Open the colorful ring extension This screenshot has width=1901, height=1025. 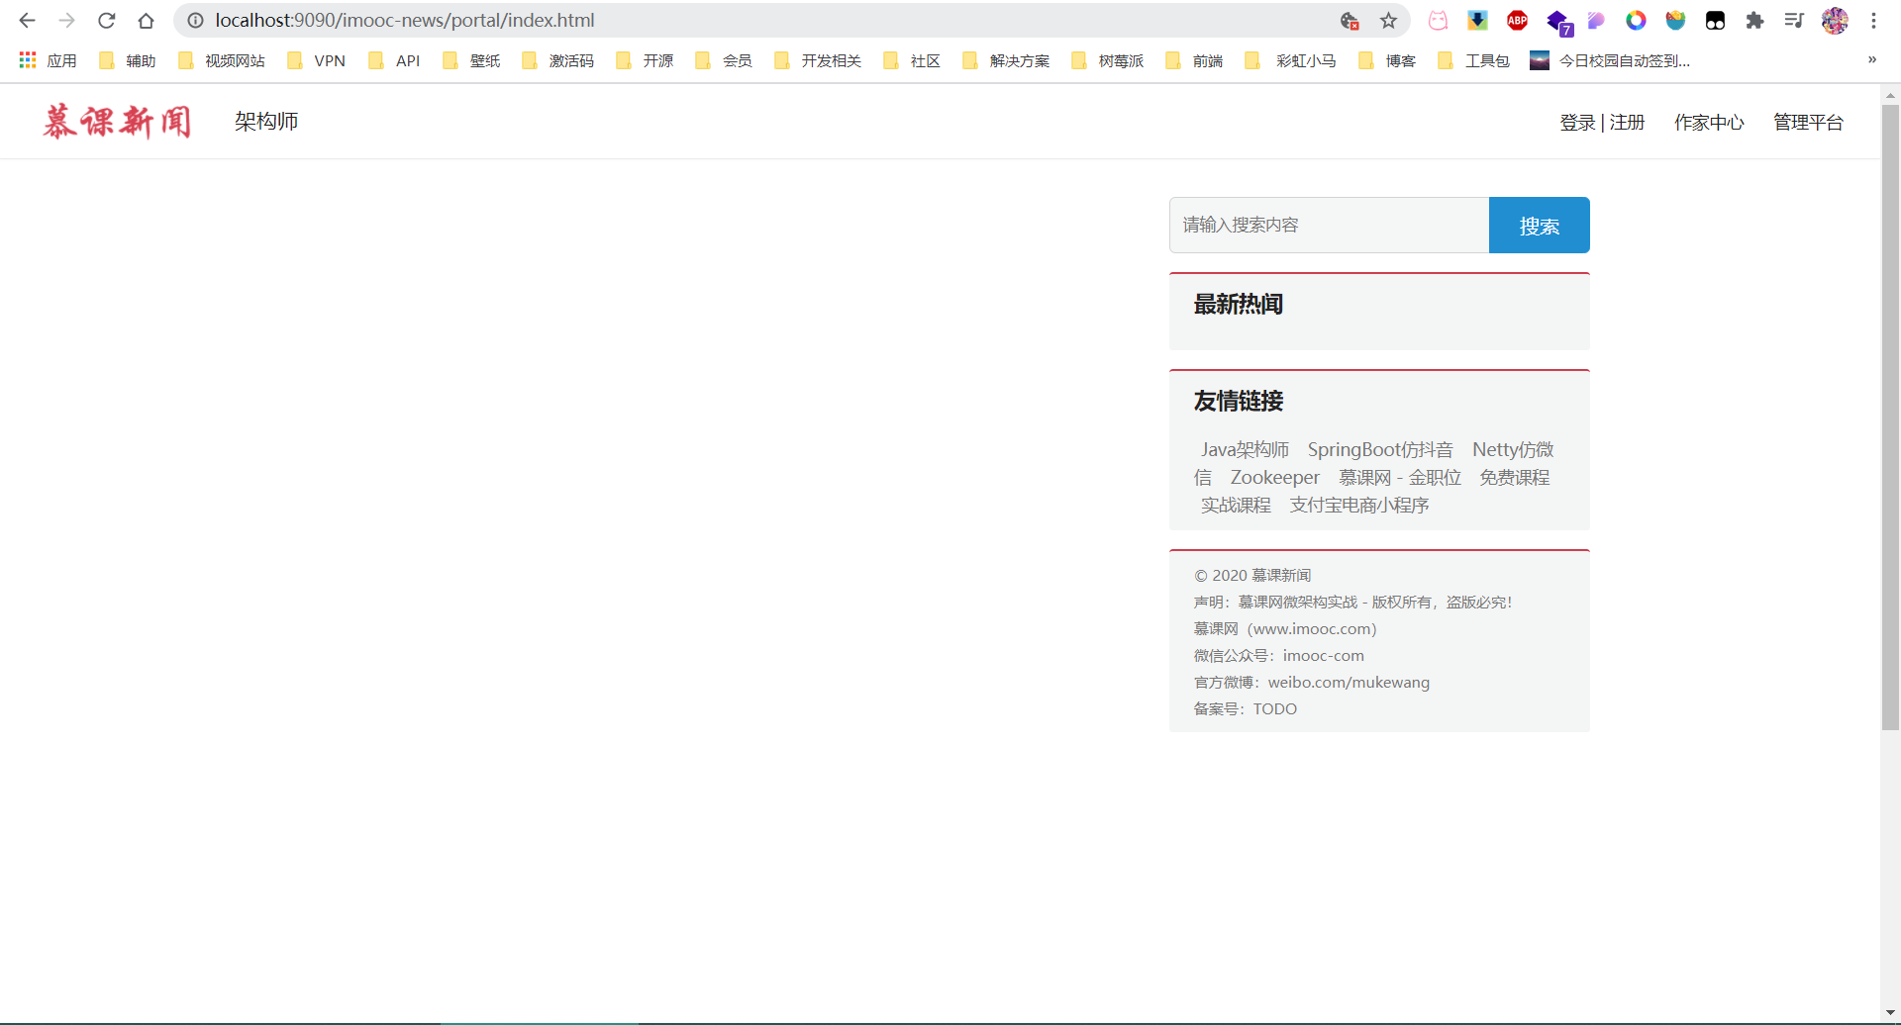(x=1636, y=20)
